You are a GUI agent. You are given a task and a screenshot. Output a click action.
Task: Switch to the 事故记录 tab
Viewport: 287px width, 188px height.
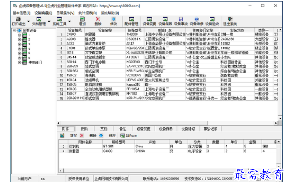pyautogui.click(x=210, y=129)
